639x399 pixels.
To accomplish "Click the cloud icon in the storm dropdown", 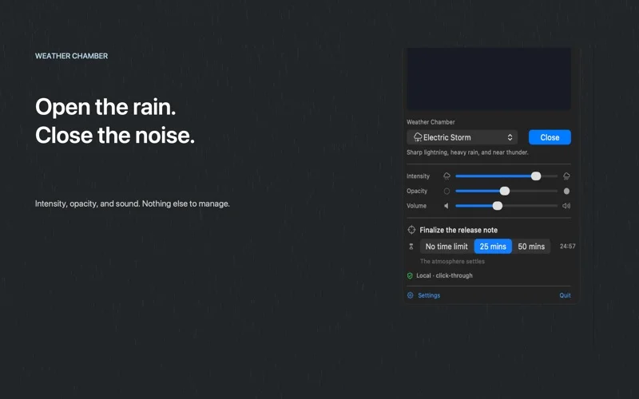I will [x=418, y=137].
